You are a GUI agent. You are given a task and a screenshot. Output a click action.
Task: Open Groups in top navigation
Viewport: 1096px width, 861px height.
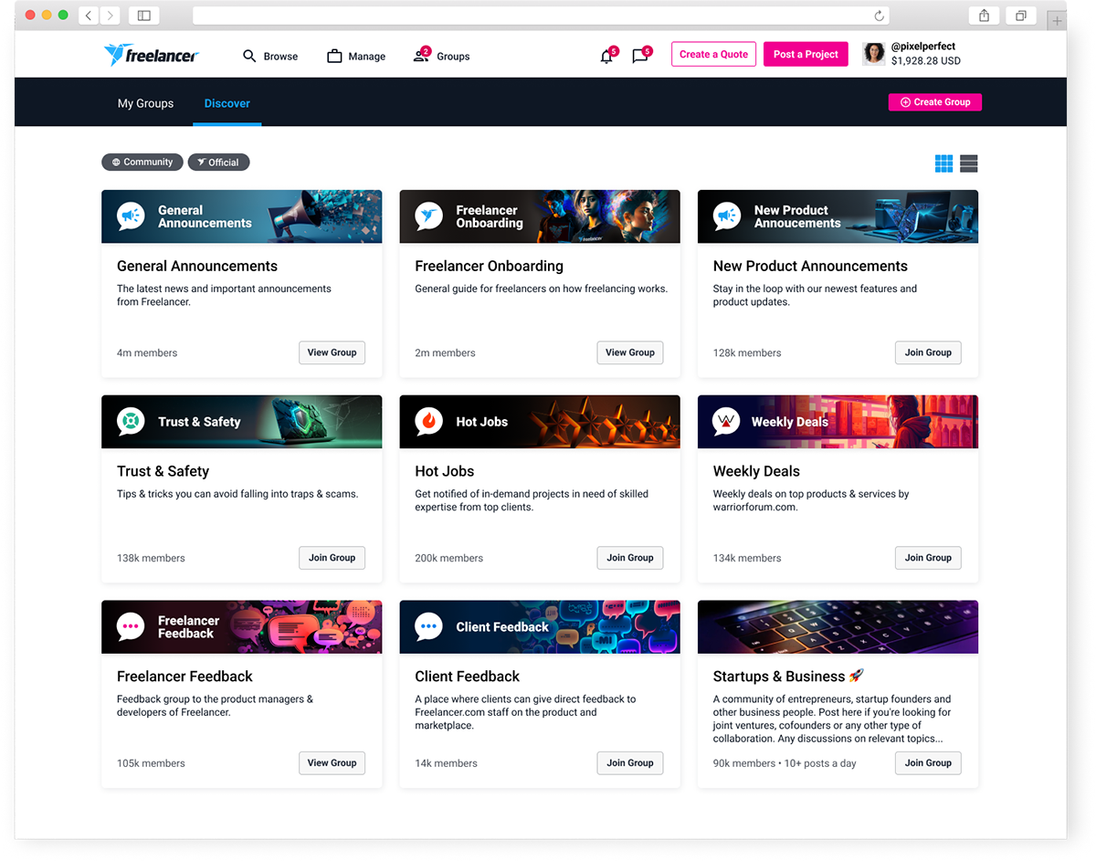(x=442, y=57)
